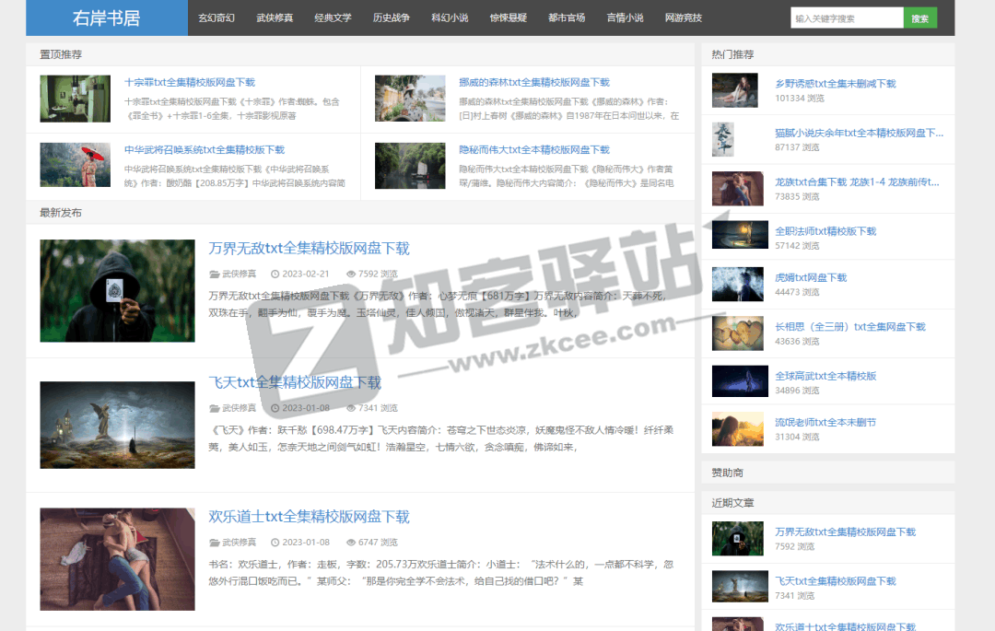The height and width of the screenshot is (631, 995).
Task: Click the 虎嗅txt网盘下载 sidebar thumbnail
Action: click(738, 285)
